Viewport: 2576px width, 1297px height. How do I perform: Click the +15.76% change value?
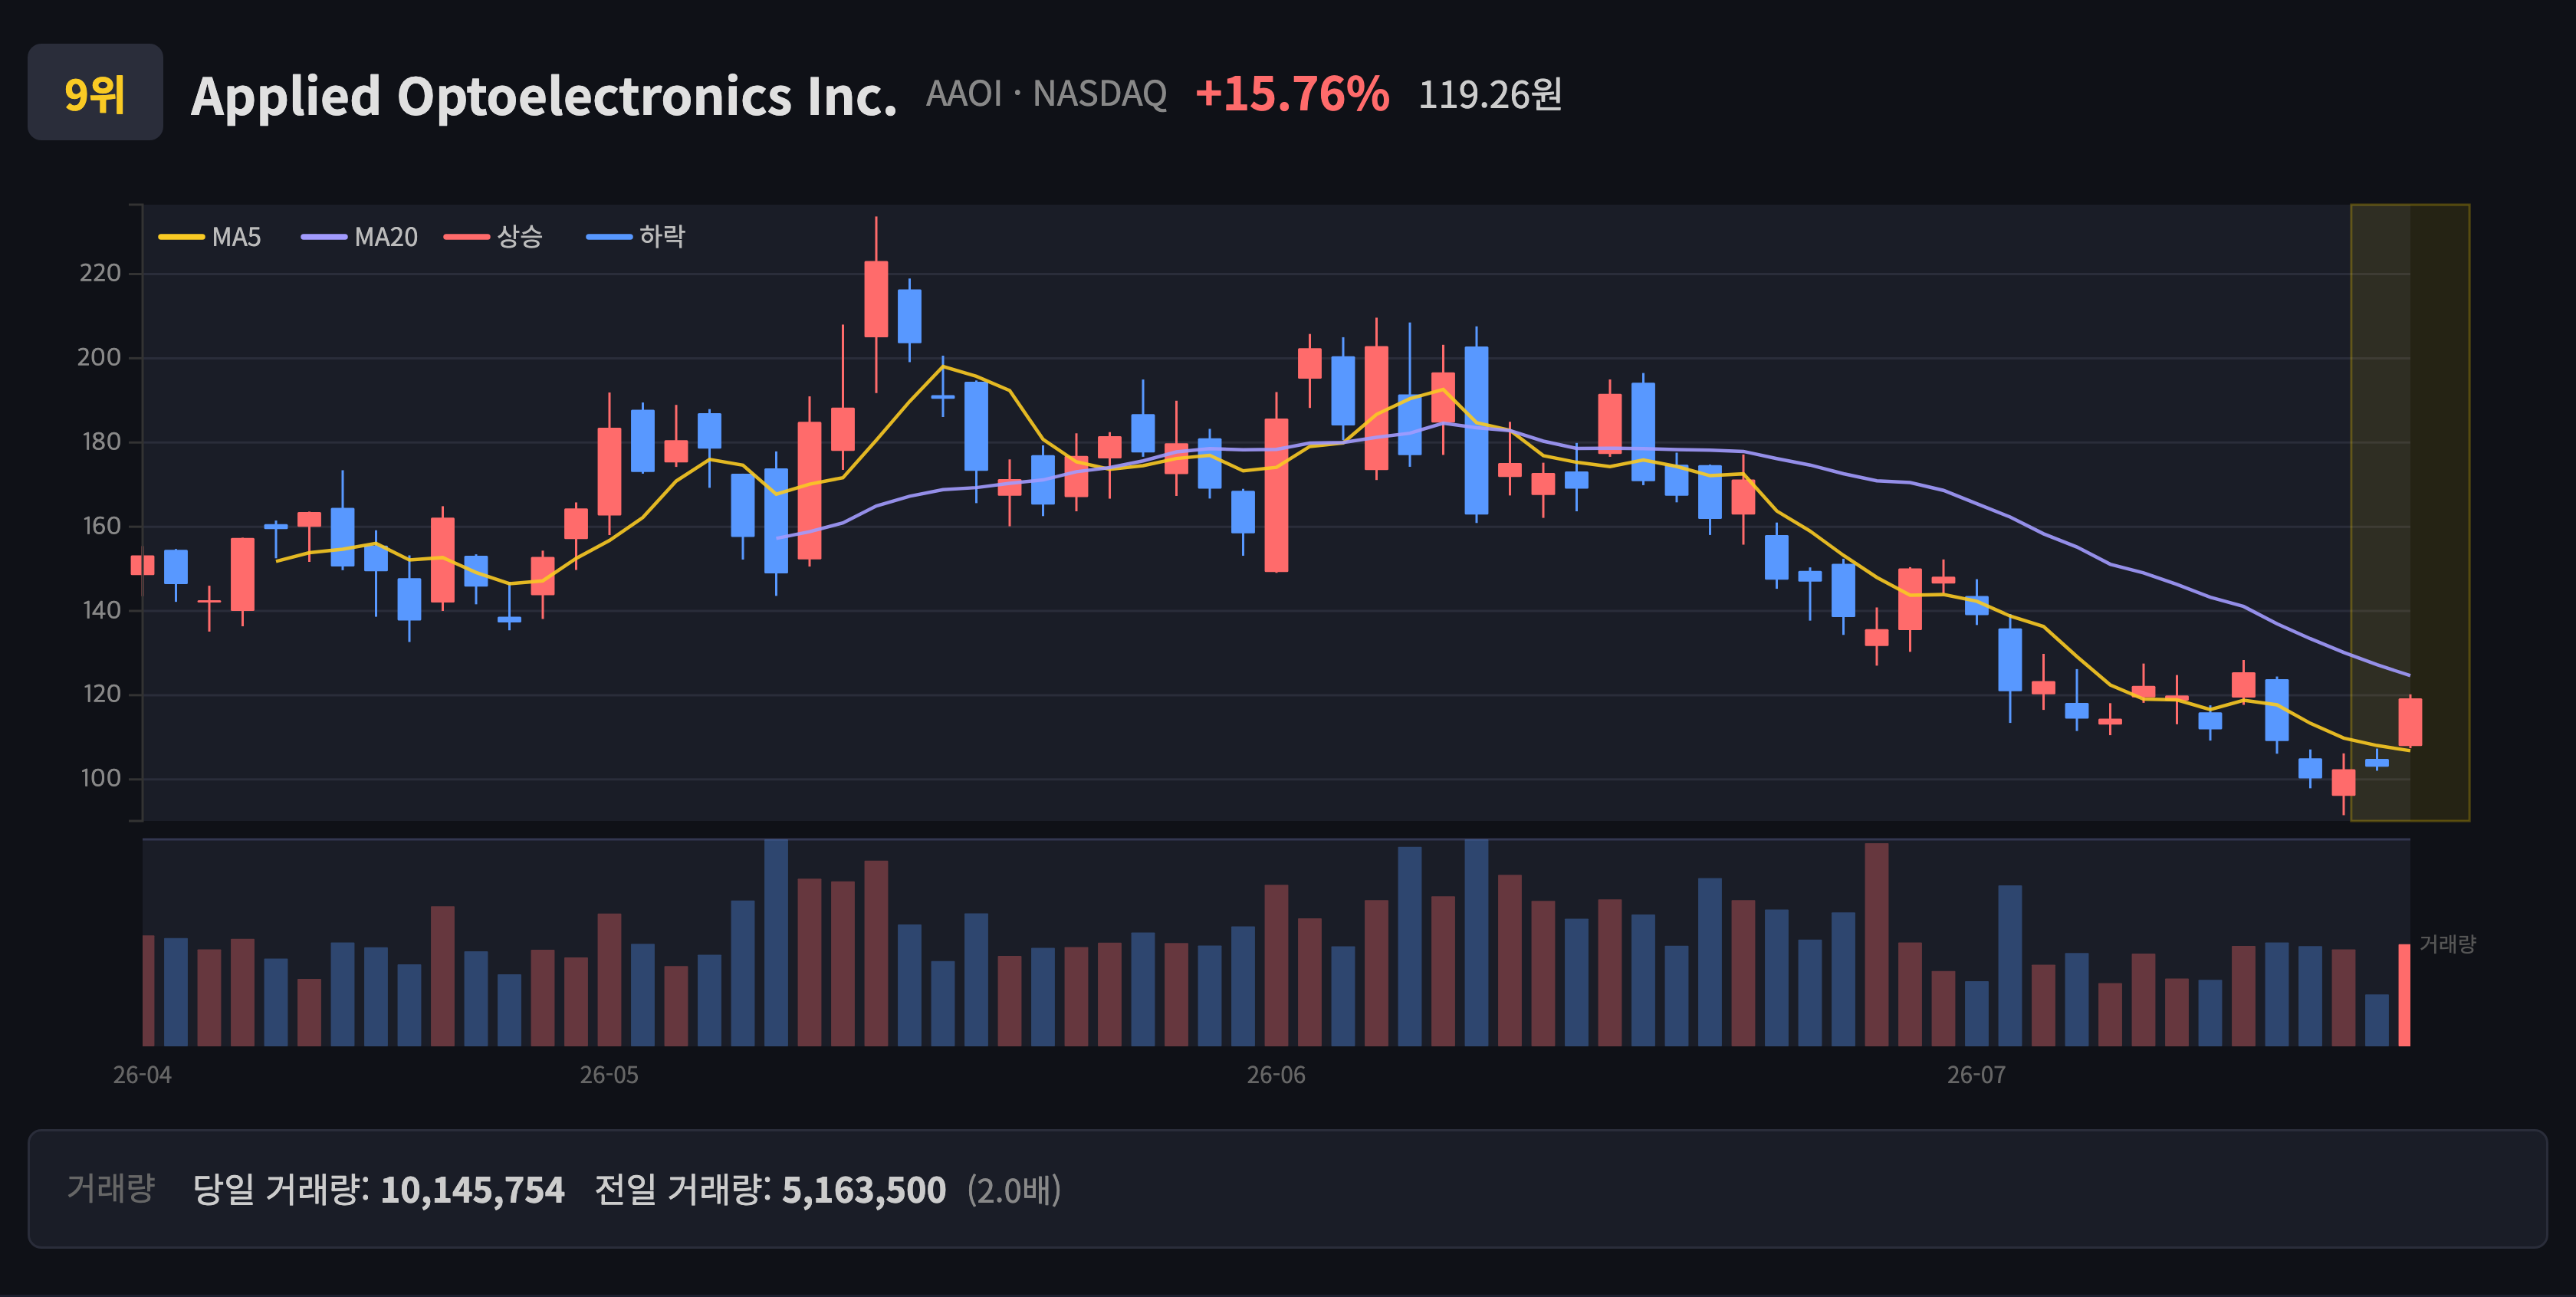pos(1292,94)
